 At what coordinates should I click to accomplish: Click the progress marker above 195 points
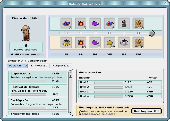[124, 33]
